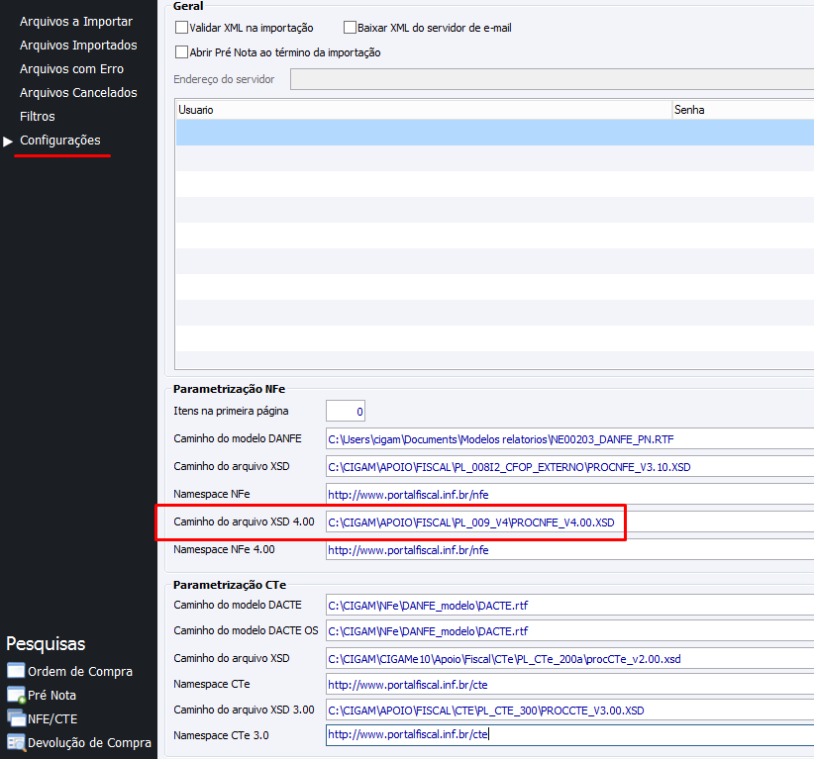Click the Namespace CTe 3.0 field

click(569, 735)
